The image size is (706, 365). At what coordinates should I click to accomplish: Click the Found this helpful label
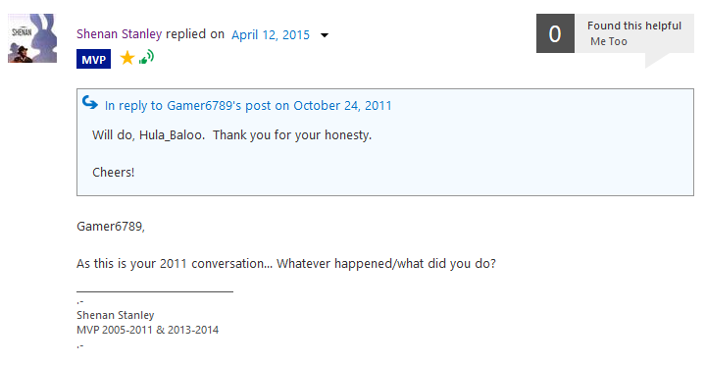[634, 26]
